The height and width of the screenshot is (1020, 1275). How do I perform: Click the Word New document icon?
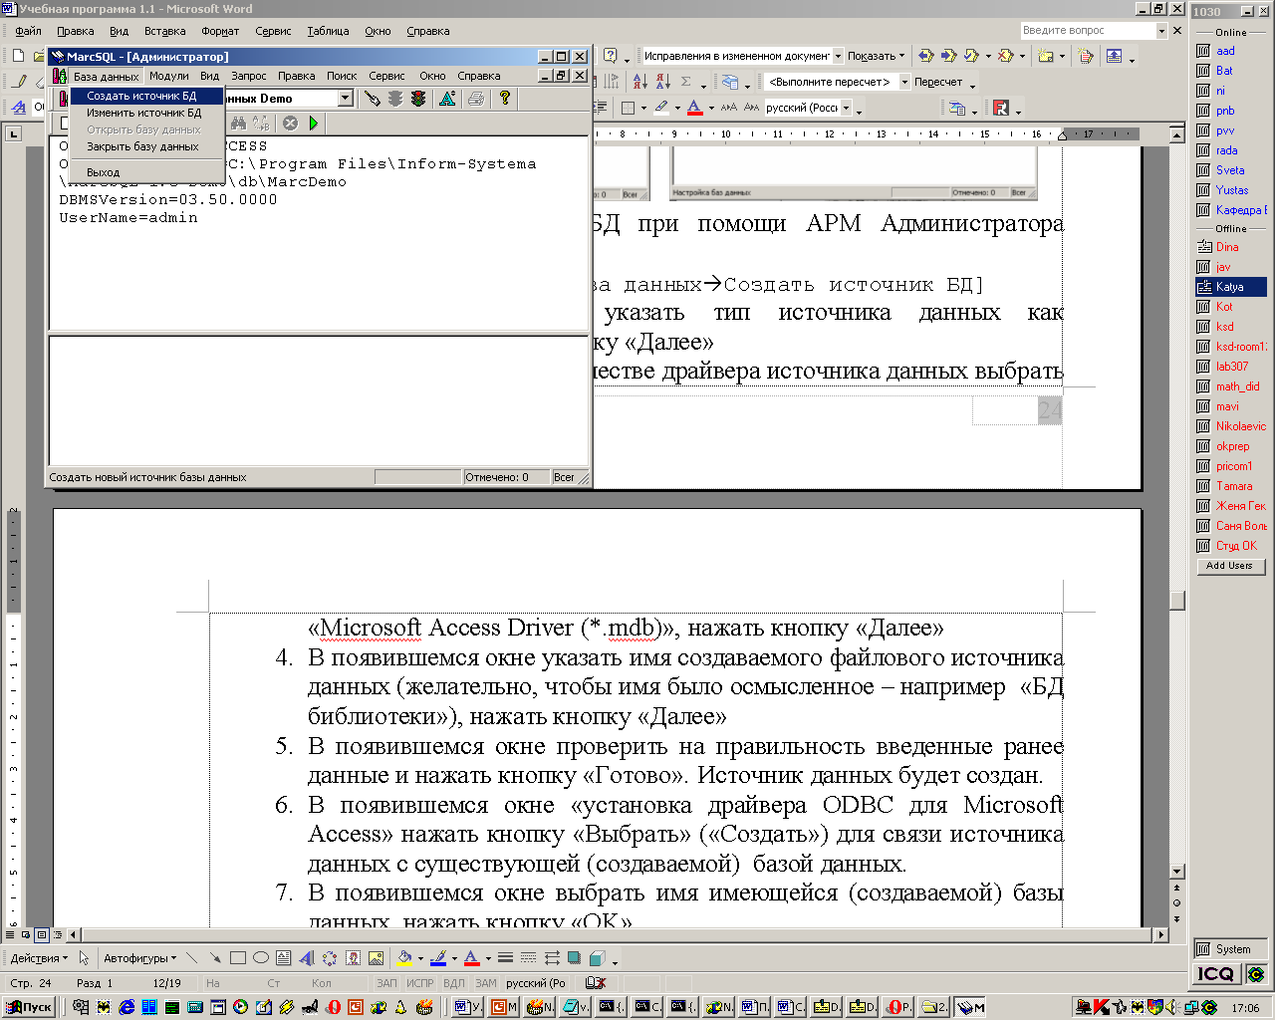coord(18,56)
